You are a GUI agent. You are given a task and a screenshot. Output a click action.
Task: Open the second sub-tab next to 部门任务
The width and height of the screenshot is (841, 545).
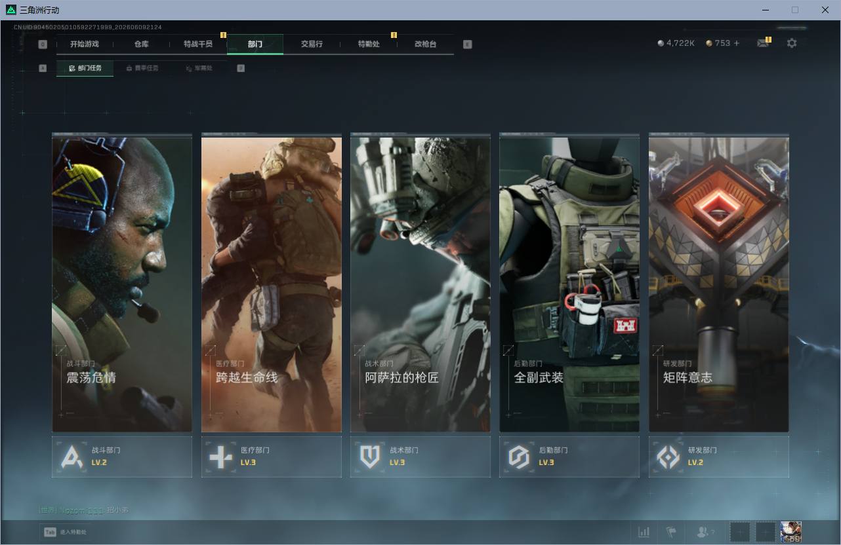point(142,68)
